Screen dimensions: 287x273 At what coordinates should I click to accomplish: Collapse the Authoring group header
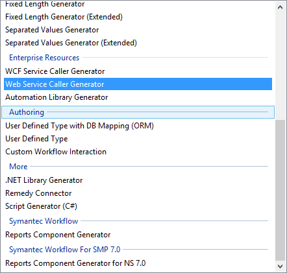coord(138,112)
